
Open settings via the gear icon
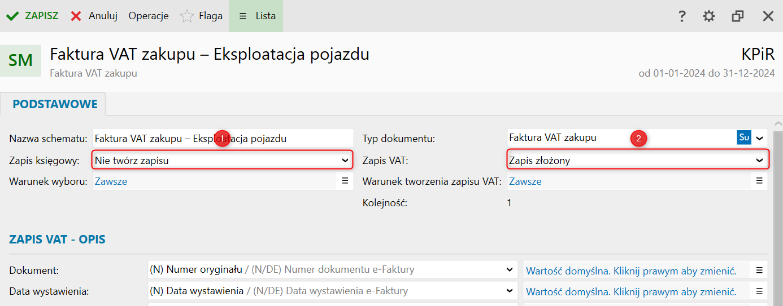coord(708,16)
